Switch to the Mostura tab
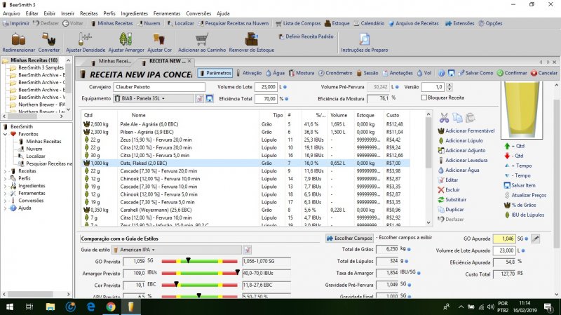The image size is (561, 315). click(302, 73)
